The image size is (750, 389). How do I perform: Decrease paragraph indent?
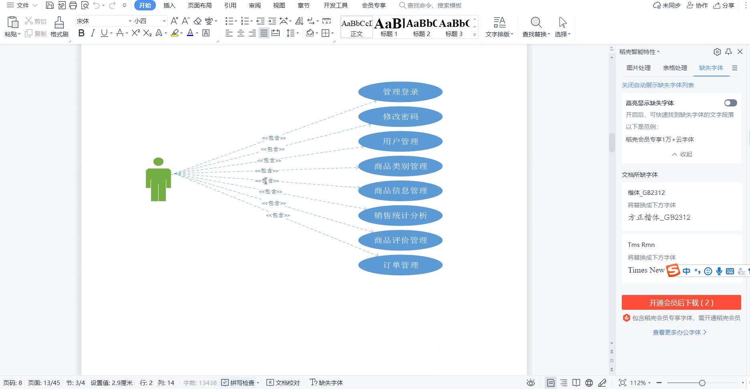(x=260, y=21)
